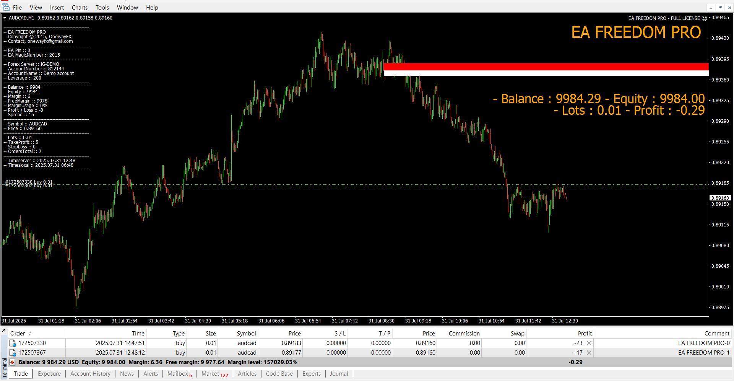Image resolution: width=734 pixels, height=381 pixels.
Task: Click the red arrow icon in Balance row
Action: click(x=13, y=362)
